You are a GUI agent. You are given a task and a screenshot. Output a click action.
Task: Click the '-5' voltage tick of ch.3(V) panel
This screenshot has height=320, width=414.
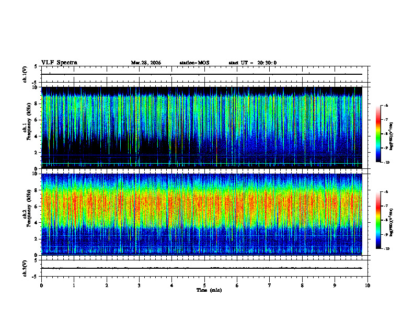pyautogui.click(x=35, y=277)
